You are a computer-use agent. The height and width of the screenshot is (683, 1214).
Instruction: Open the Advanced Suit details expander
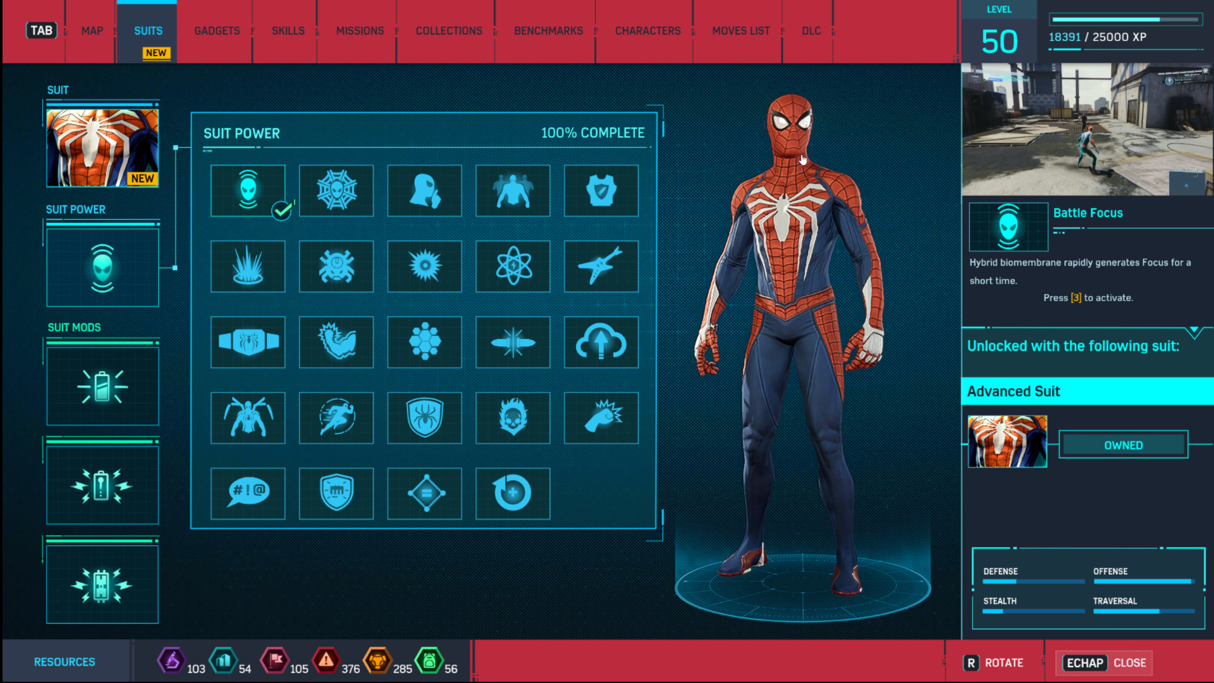point(1086,391)
